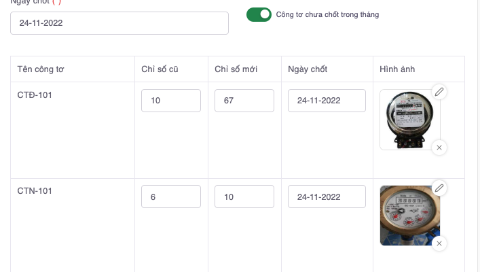Open the closing date field for CTN-101
480x272 pixels.
[327, 197]
